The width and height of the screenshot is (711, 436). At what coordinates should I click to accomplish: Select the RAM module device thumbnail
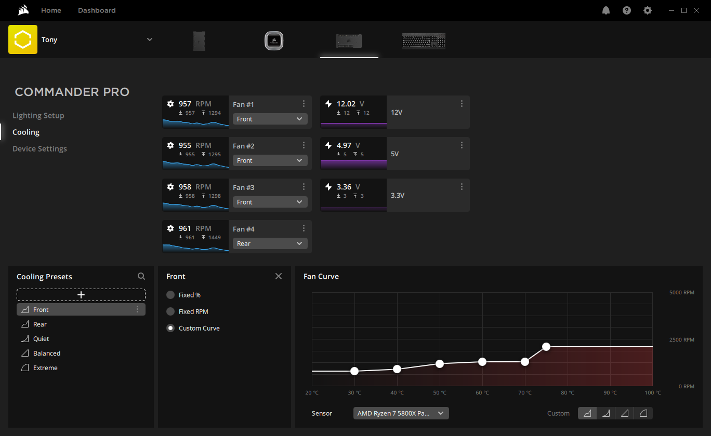click(x=200, y=40)
